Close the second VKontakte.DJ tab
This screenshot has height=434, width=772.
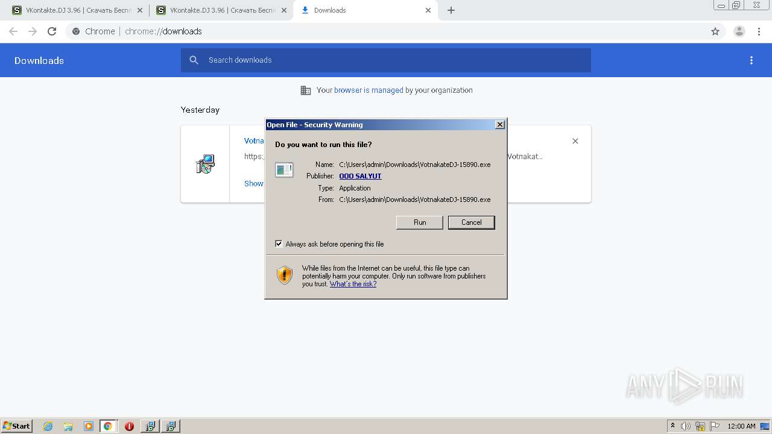click(x=284, y=10)
